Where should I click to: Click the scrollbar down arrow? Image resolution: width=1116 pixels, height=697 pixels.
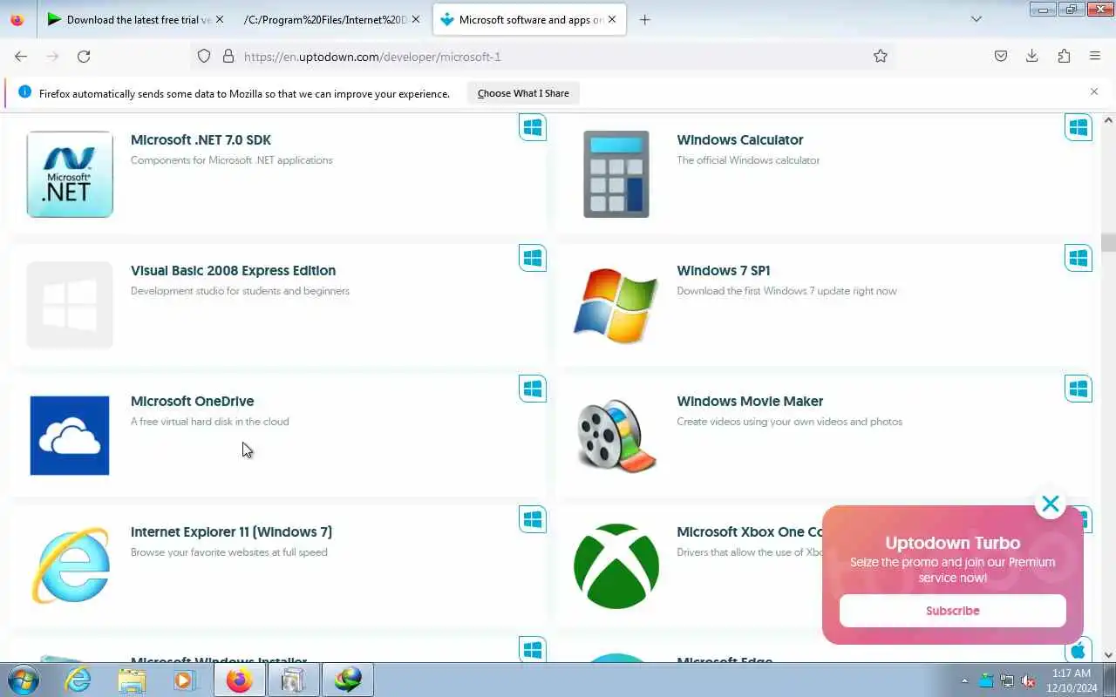pos(1108,655)
